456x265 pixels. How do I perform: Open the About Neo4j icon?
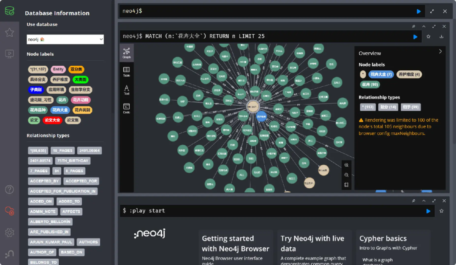(x=9, y=254)
